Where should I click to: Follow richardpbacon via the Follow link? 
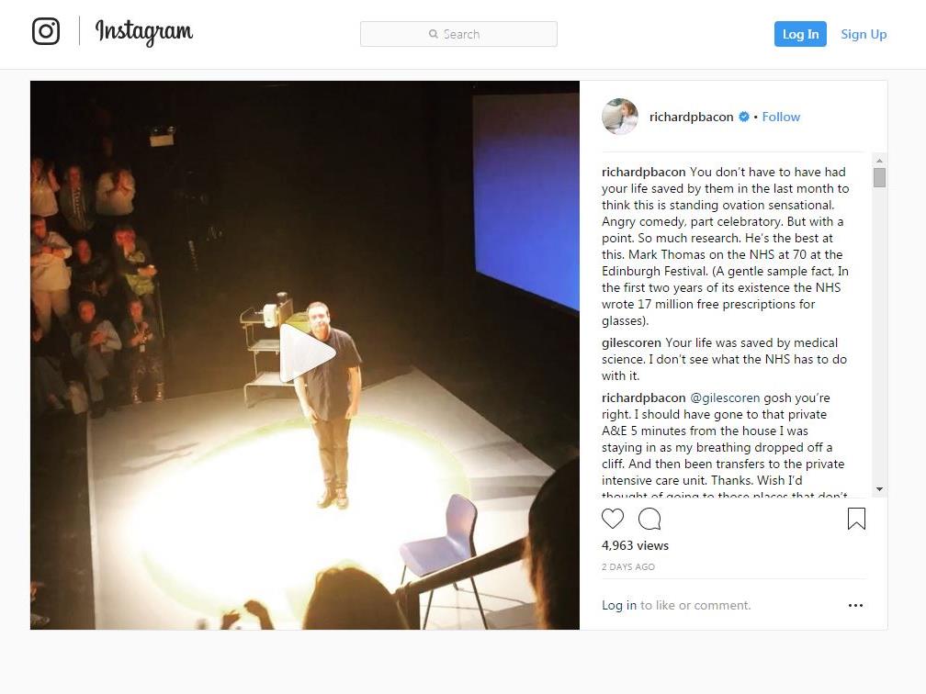(x=781, y=117)
